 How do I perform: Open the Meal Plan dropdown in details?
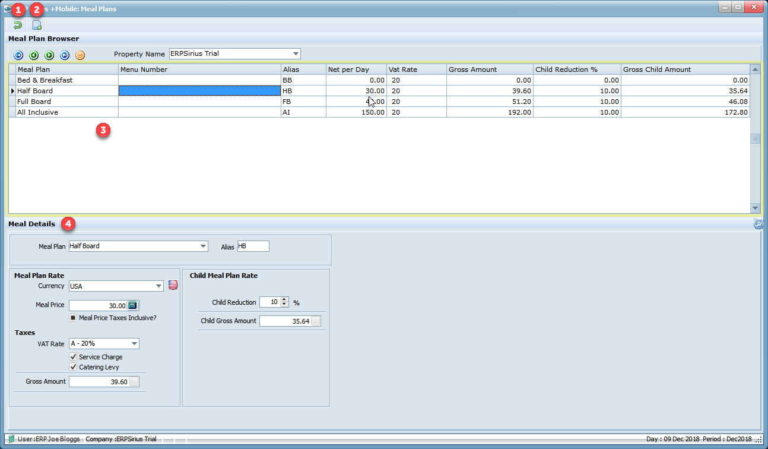(x=203, y=246)
